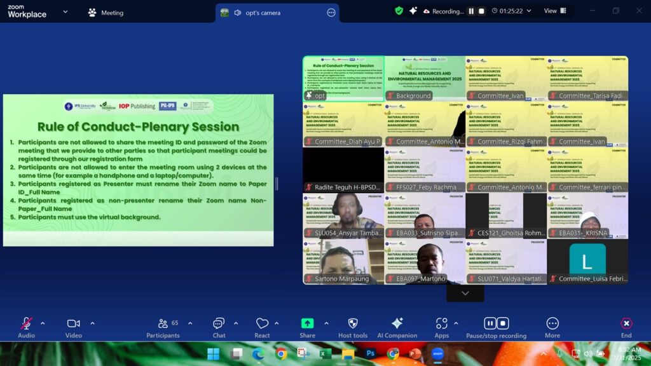Expand video options arrow next to Video
This screenshot has height=366, width=651.
click(x=92, y=323)
